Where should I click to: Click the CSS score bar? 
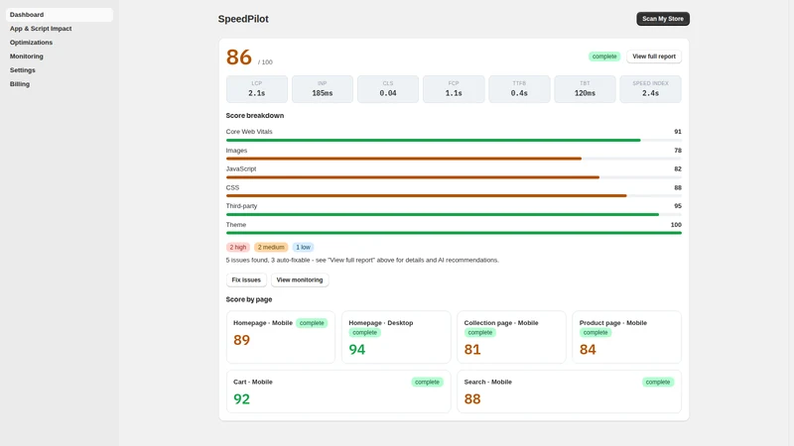(x=454, y=195)
